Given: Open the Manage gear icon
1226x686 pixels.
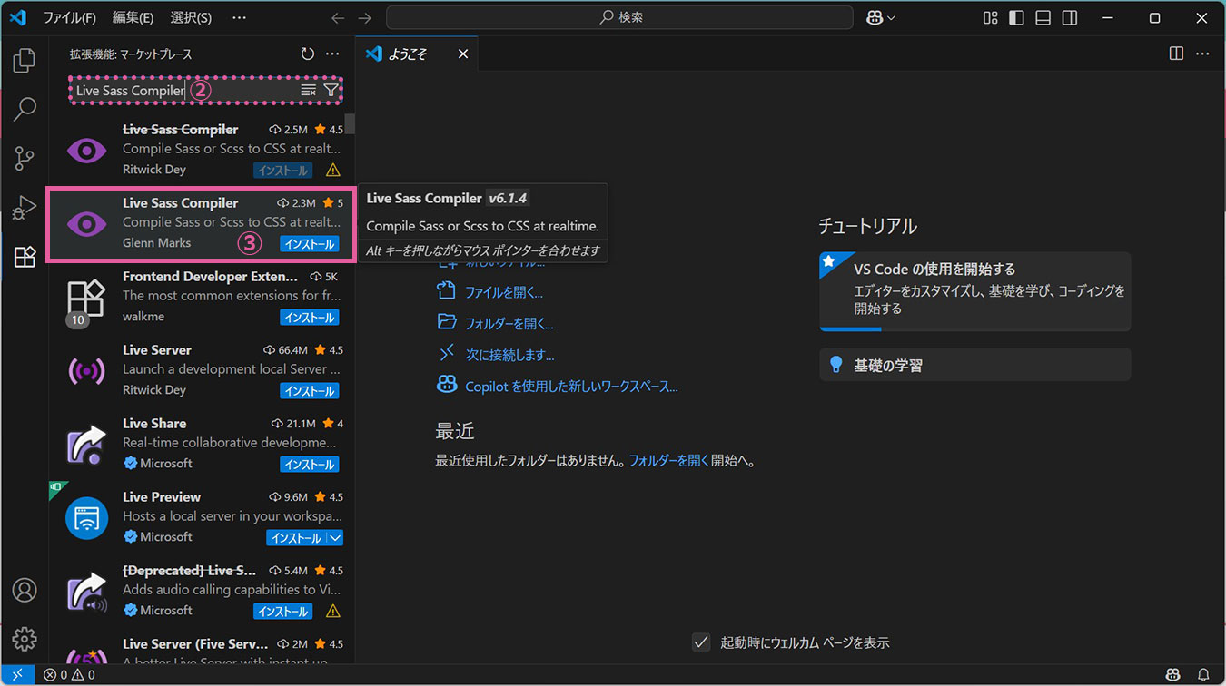Looking at the screenshot, I should tap(25, 639).
